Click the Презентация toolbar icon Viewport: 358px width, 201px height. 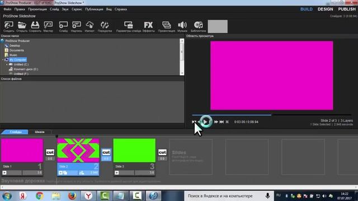click(167, 26)
